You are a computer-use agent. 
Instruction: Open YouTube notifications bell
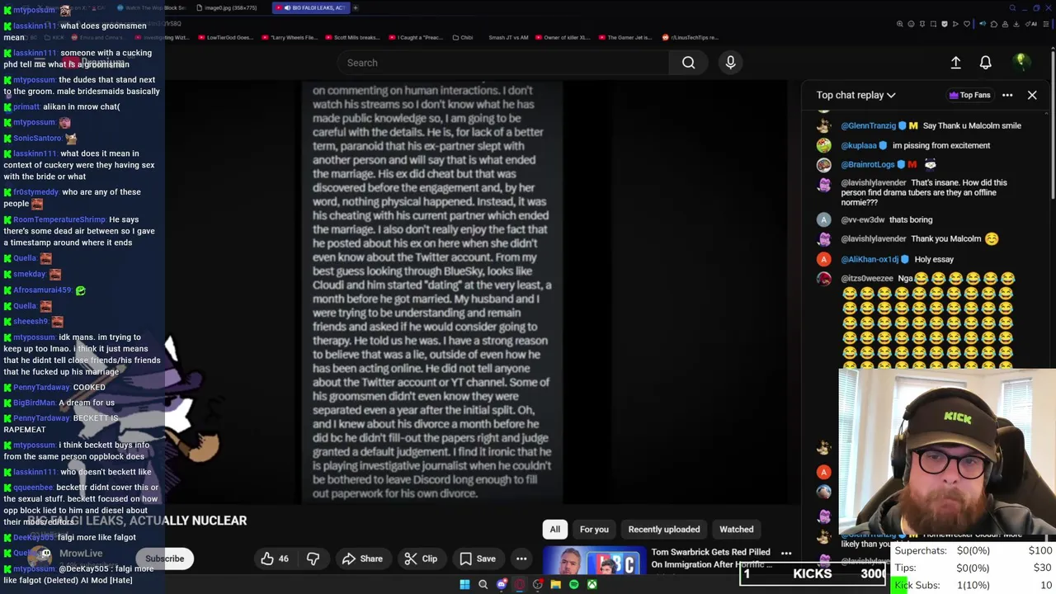985,63
